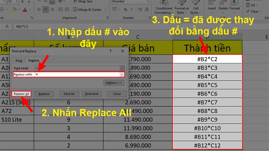Image resolution: width=269 pixels, height=151 pixels.
Task: Apply Percent Style
Action: 125,10
